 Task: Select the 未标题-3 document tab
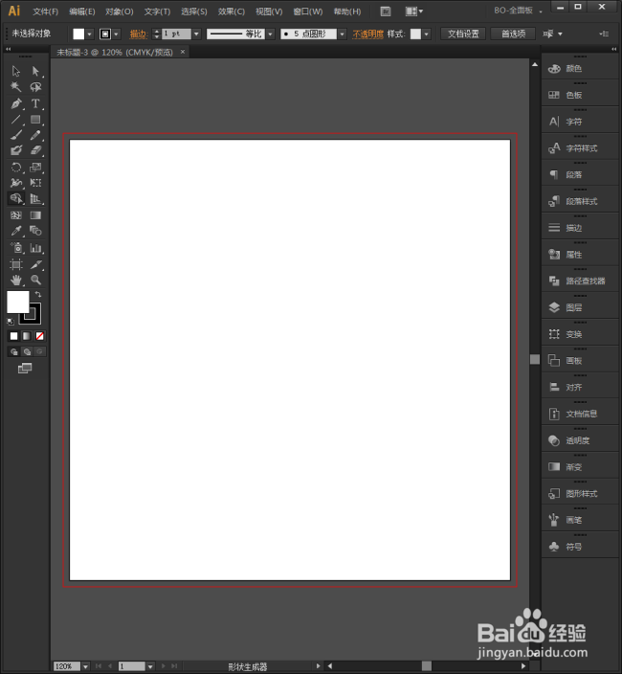pos(115,52)
